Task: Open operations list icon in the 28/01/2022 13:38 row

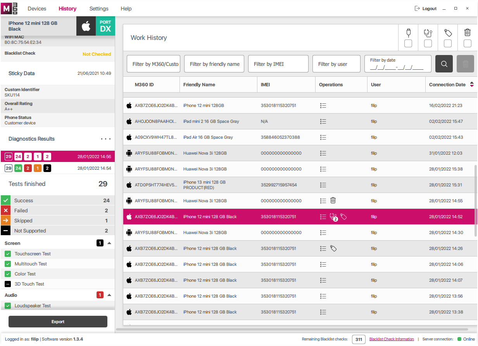Action: [323, 312]
